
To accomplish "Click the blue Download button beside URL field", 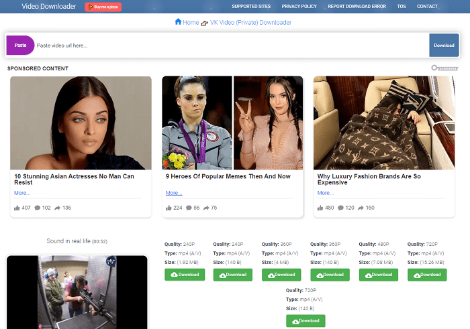I will (x=444, y=46).
